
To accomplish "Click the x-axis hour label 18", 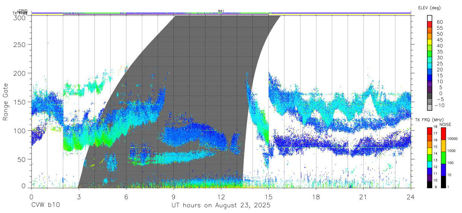I will pos(316,197).
